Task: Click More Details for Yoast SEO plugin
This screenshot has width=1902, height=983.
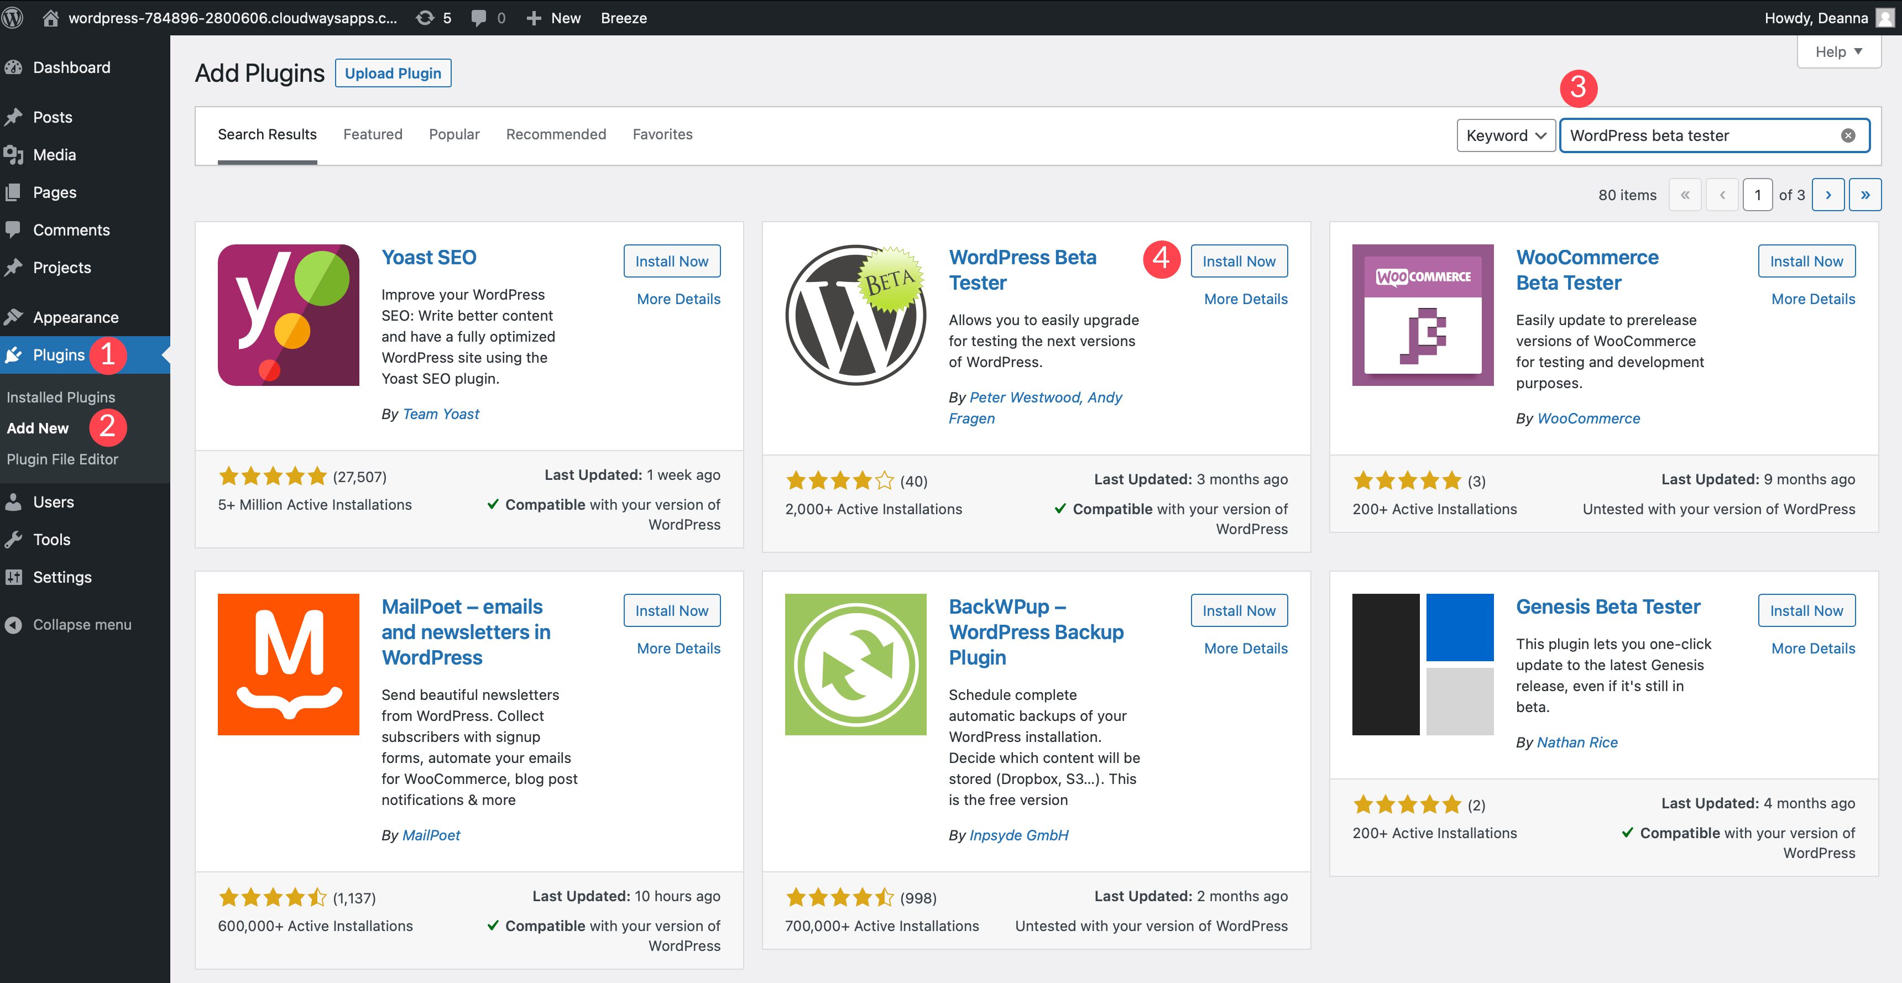Action: click(x=678, y=299)
